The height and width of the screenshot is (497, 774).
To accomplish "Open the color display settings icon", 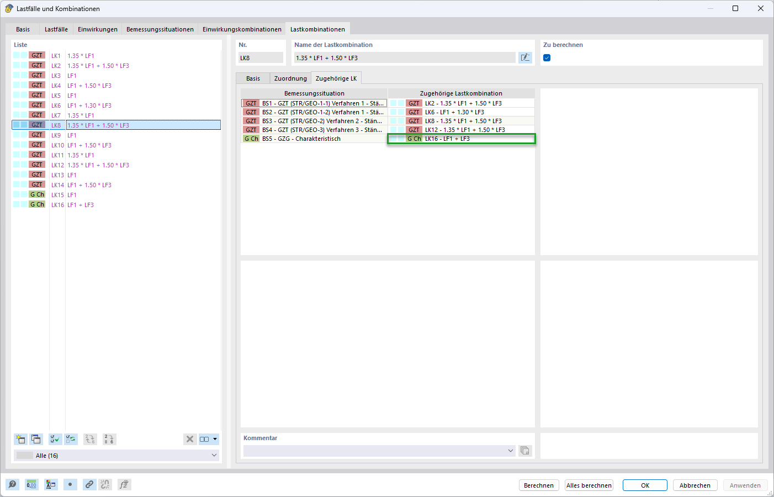I will click(x=51, y=484).
